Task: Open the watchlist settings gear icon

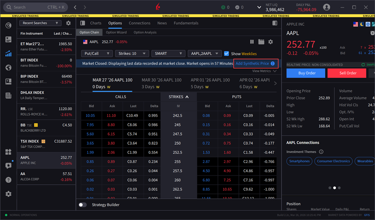Action: 68,23
